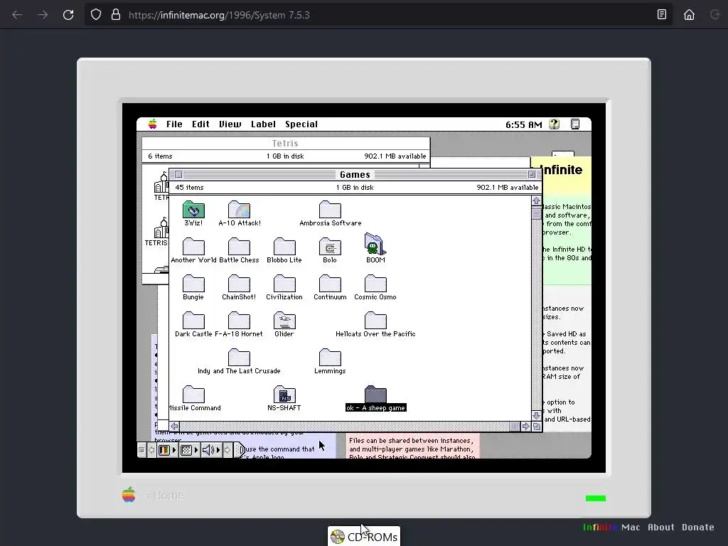The image size is (728, 546).
Task: Open the Help balloon menu icon
Action: coord(555,124)
